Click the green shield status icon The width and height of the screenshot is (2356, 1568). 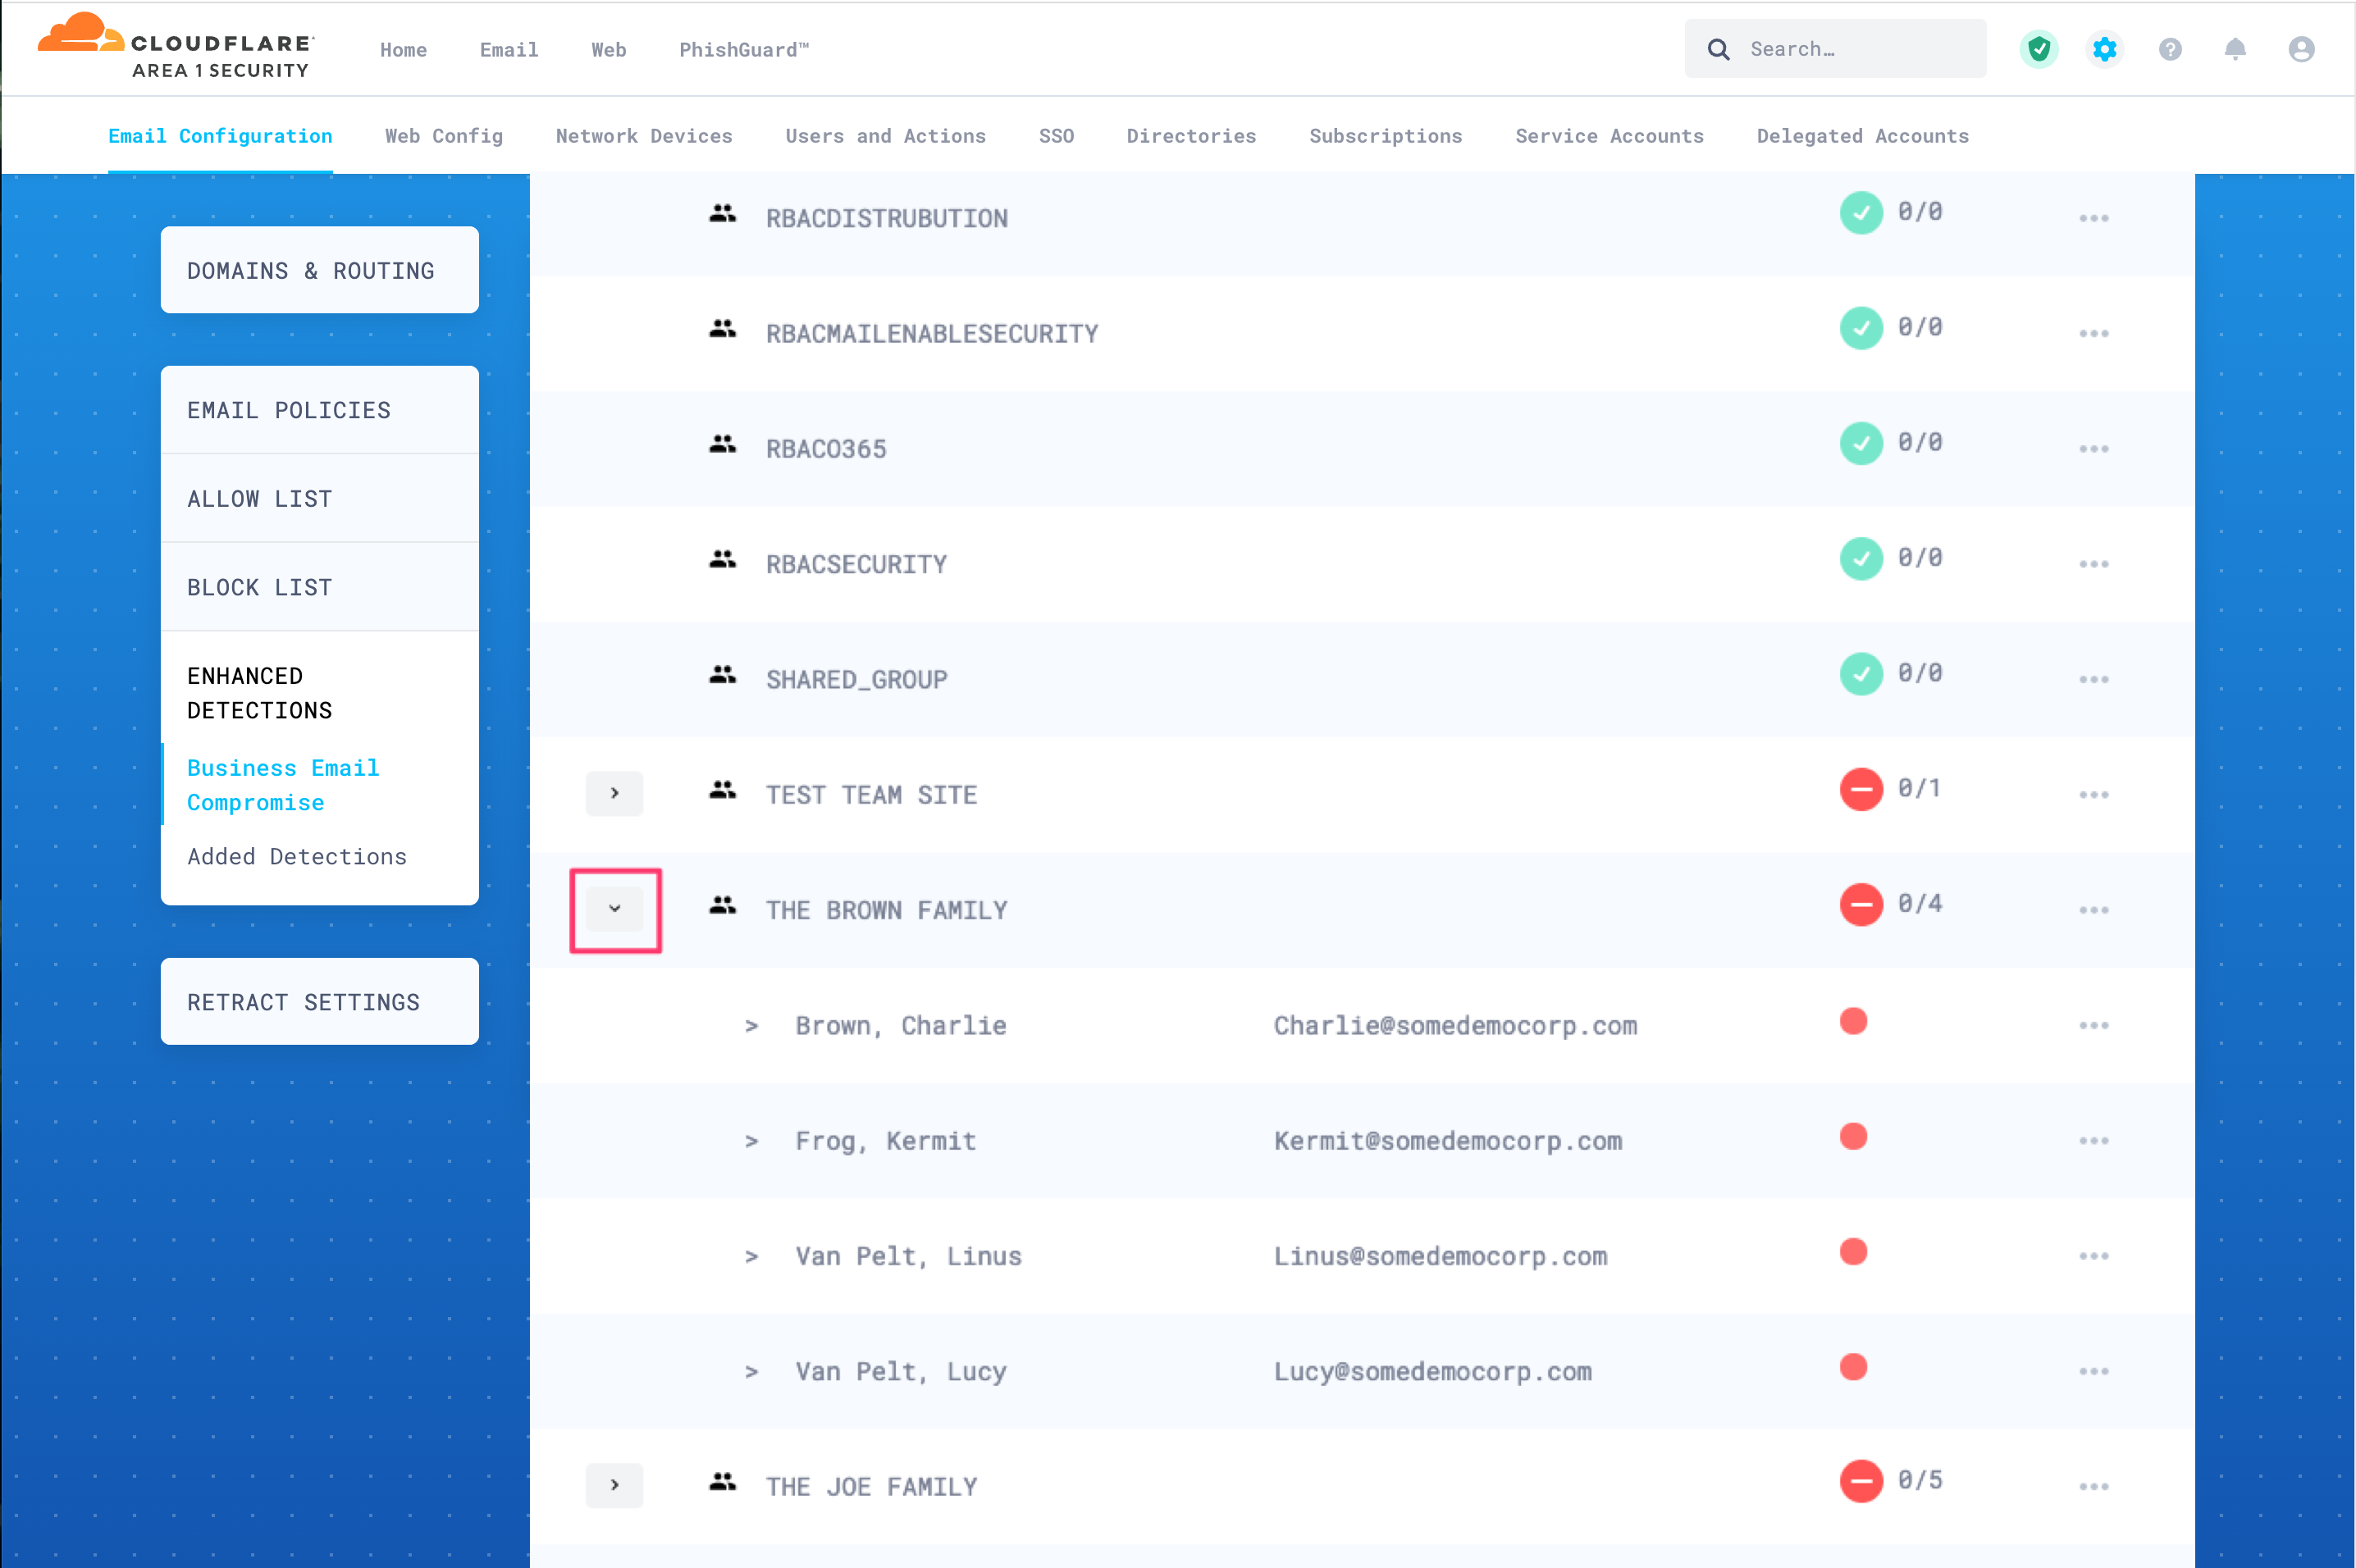coord(2038,49)
